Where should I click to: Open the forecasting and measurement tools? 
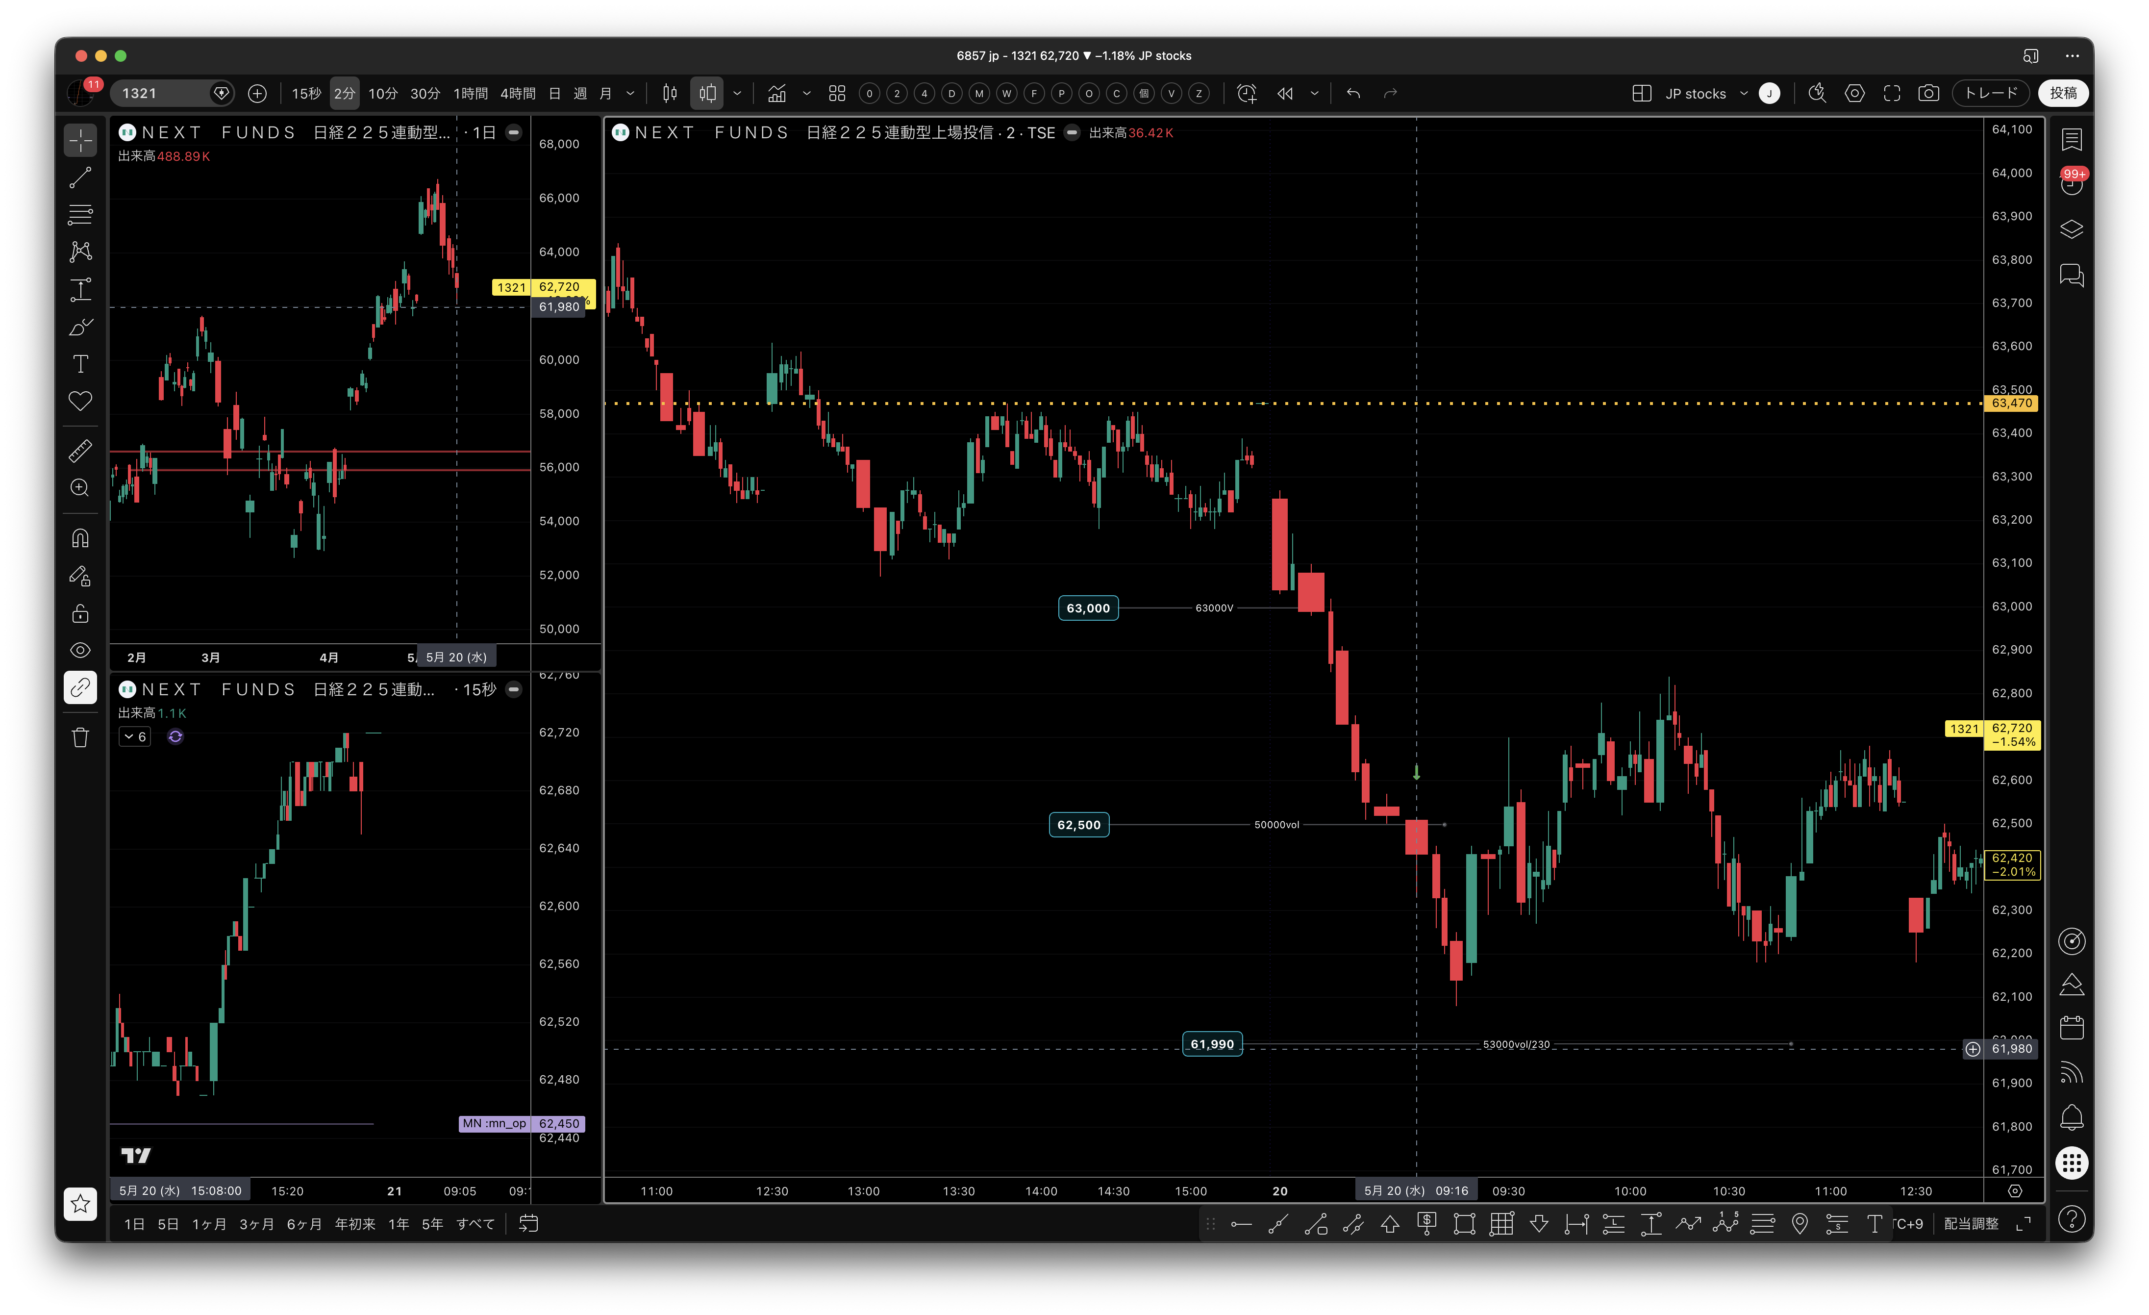pyautogui.click(x=80, y=290)
